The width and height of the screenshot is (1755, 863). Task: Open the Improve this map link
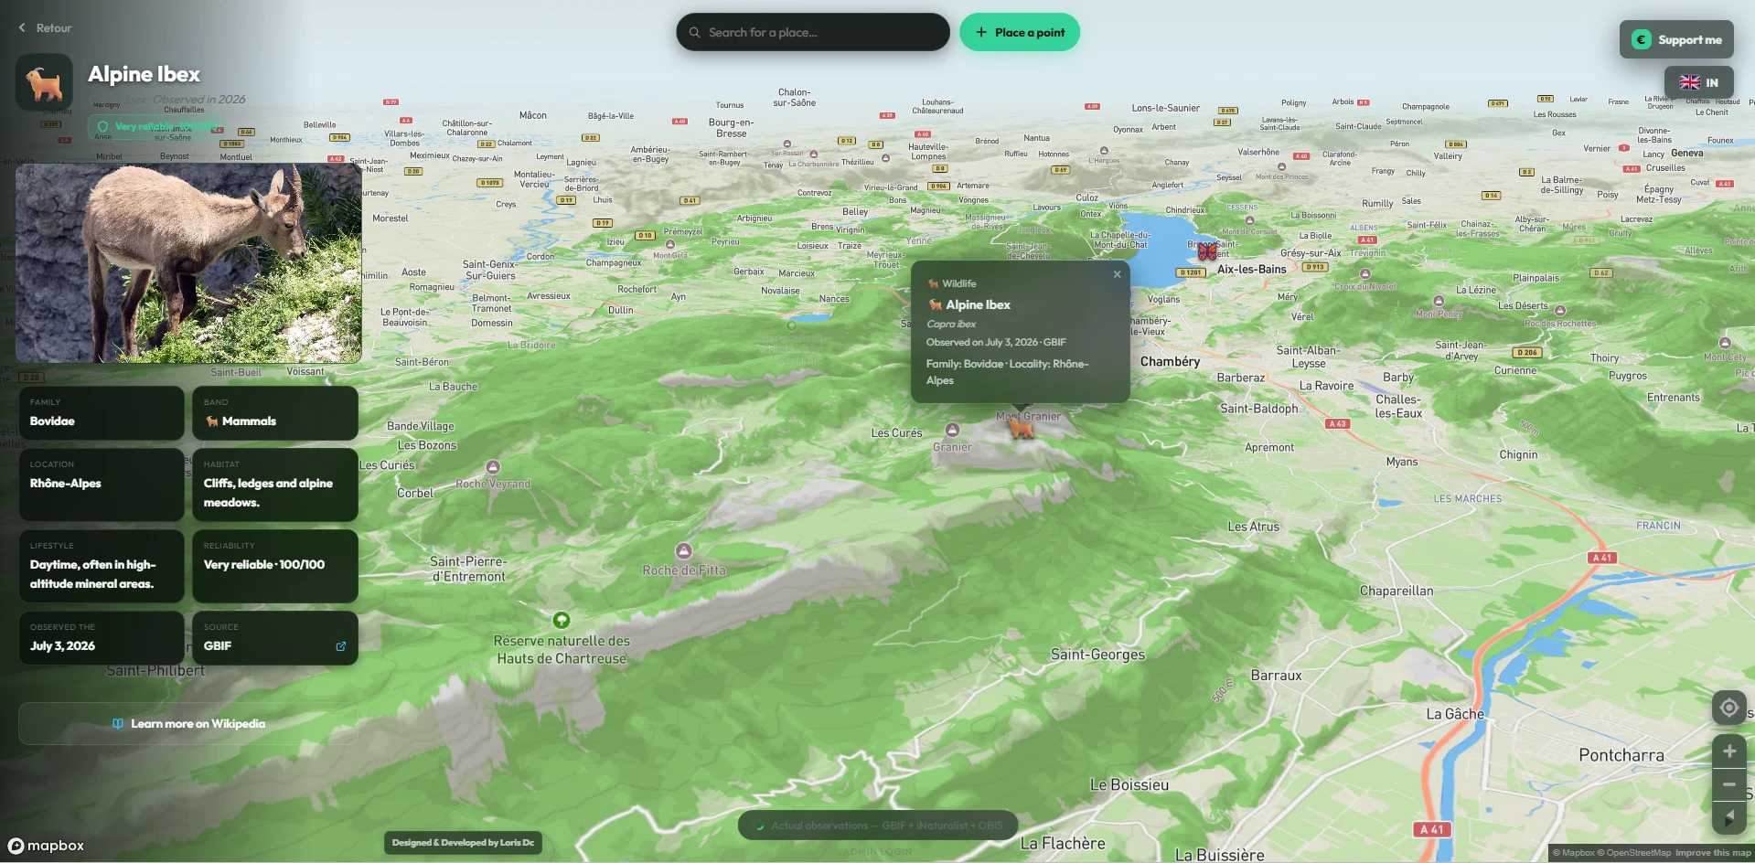click(1713, 853)
